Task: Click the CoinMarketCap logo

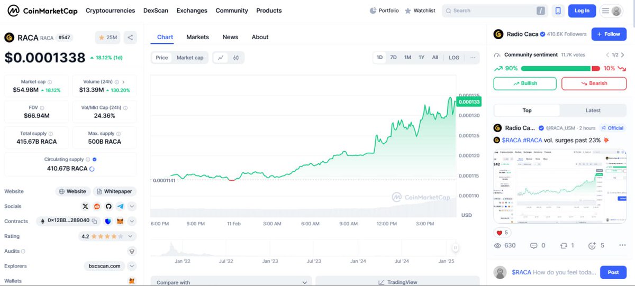Action: (x=42, y=11)
